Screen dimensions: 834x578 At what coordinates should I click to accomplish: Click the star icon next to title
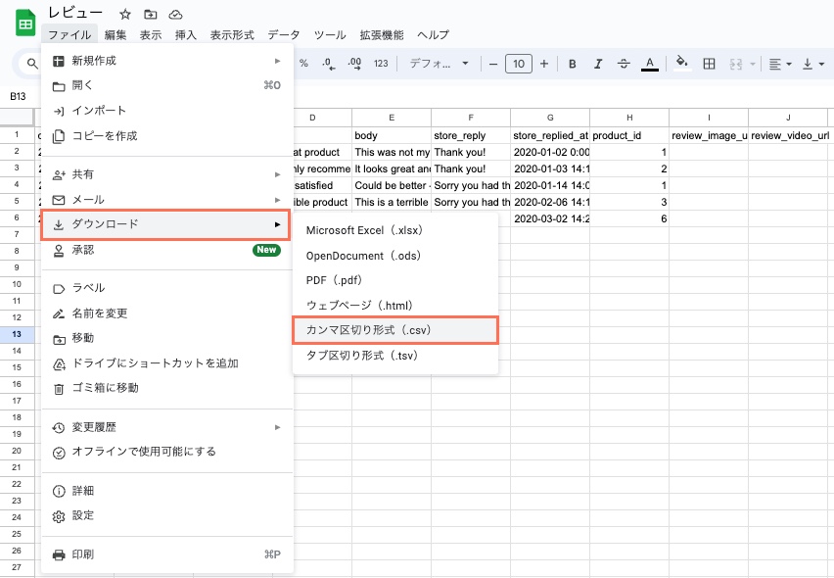(125, 14)
